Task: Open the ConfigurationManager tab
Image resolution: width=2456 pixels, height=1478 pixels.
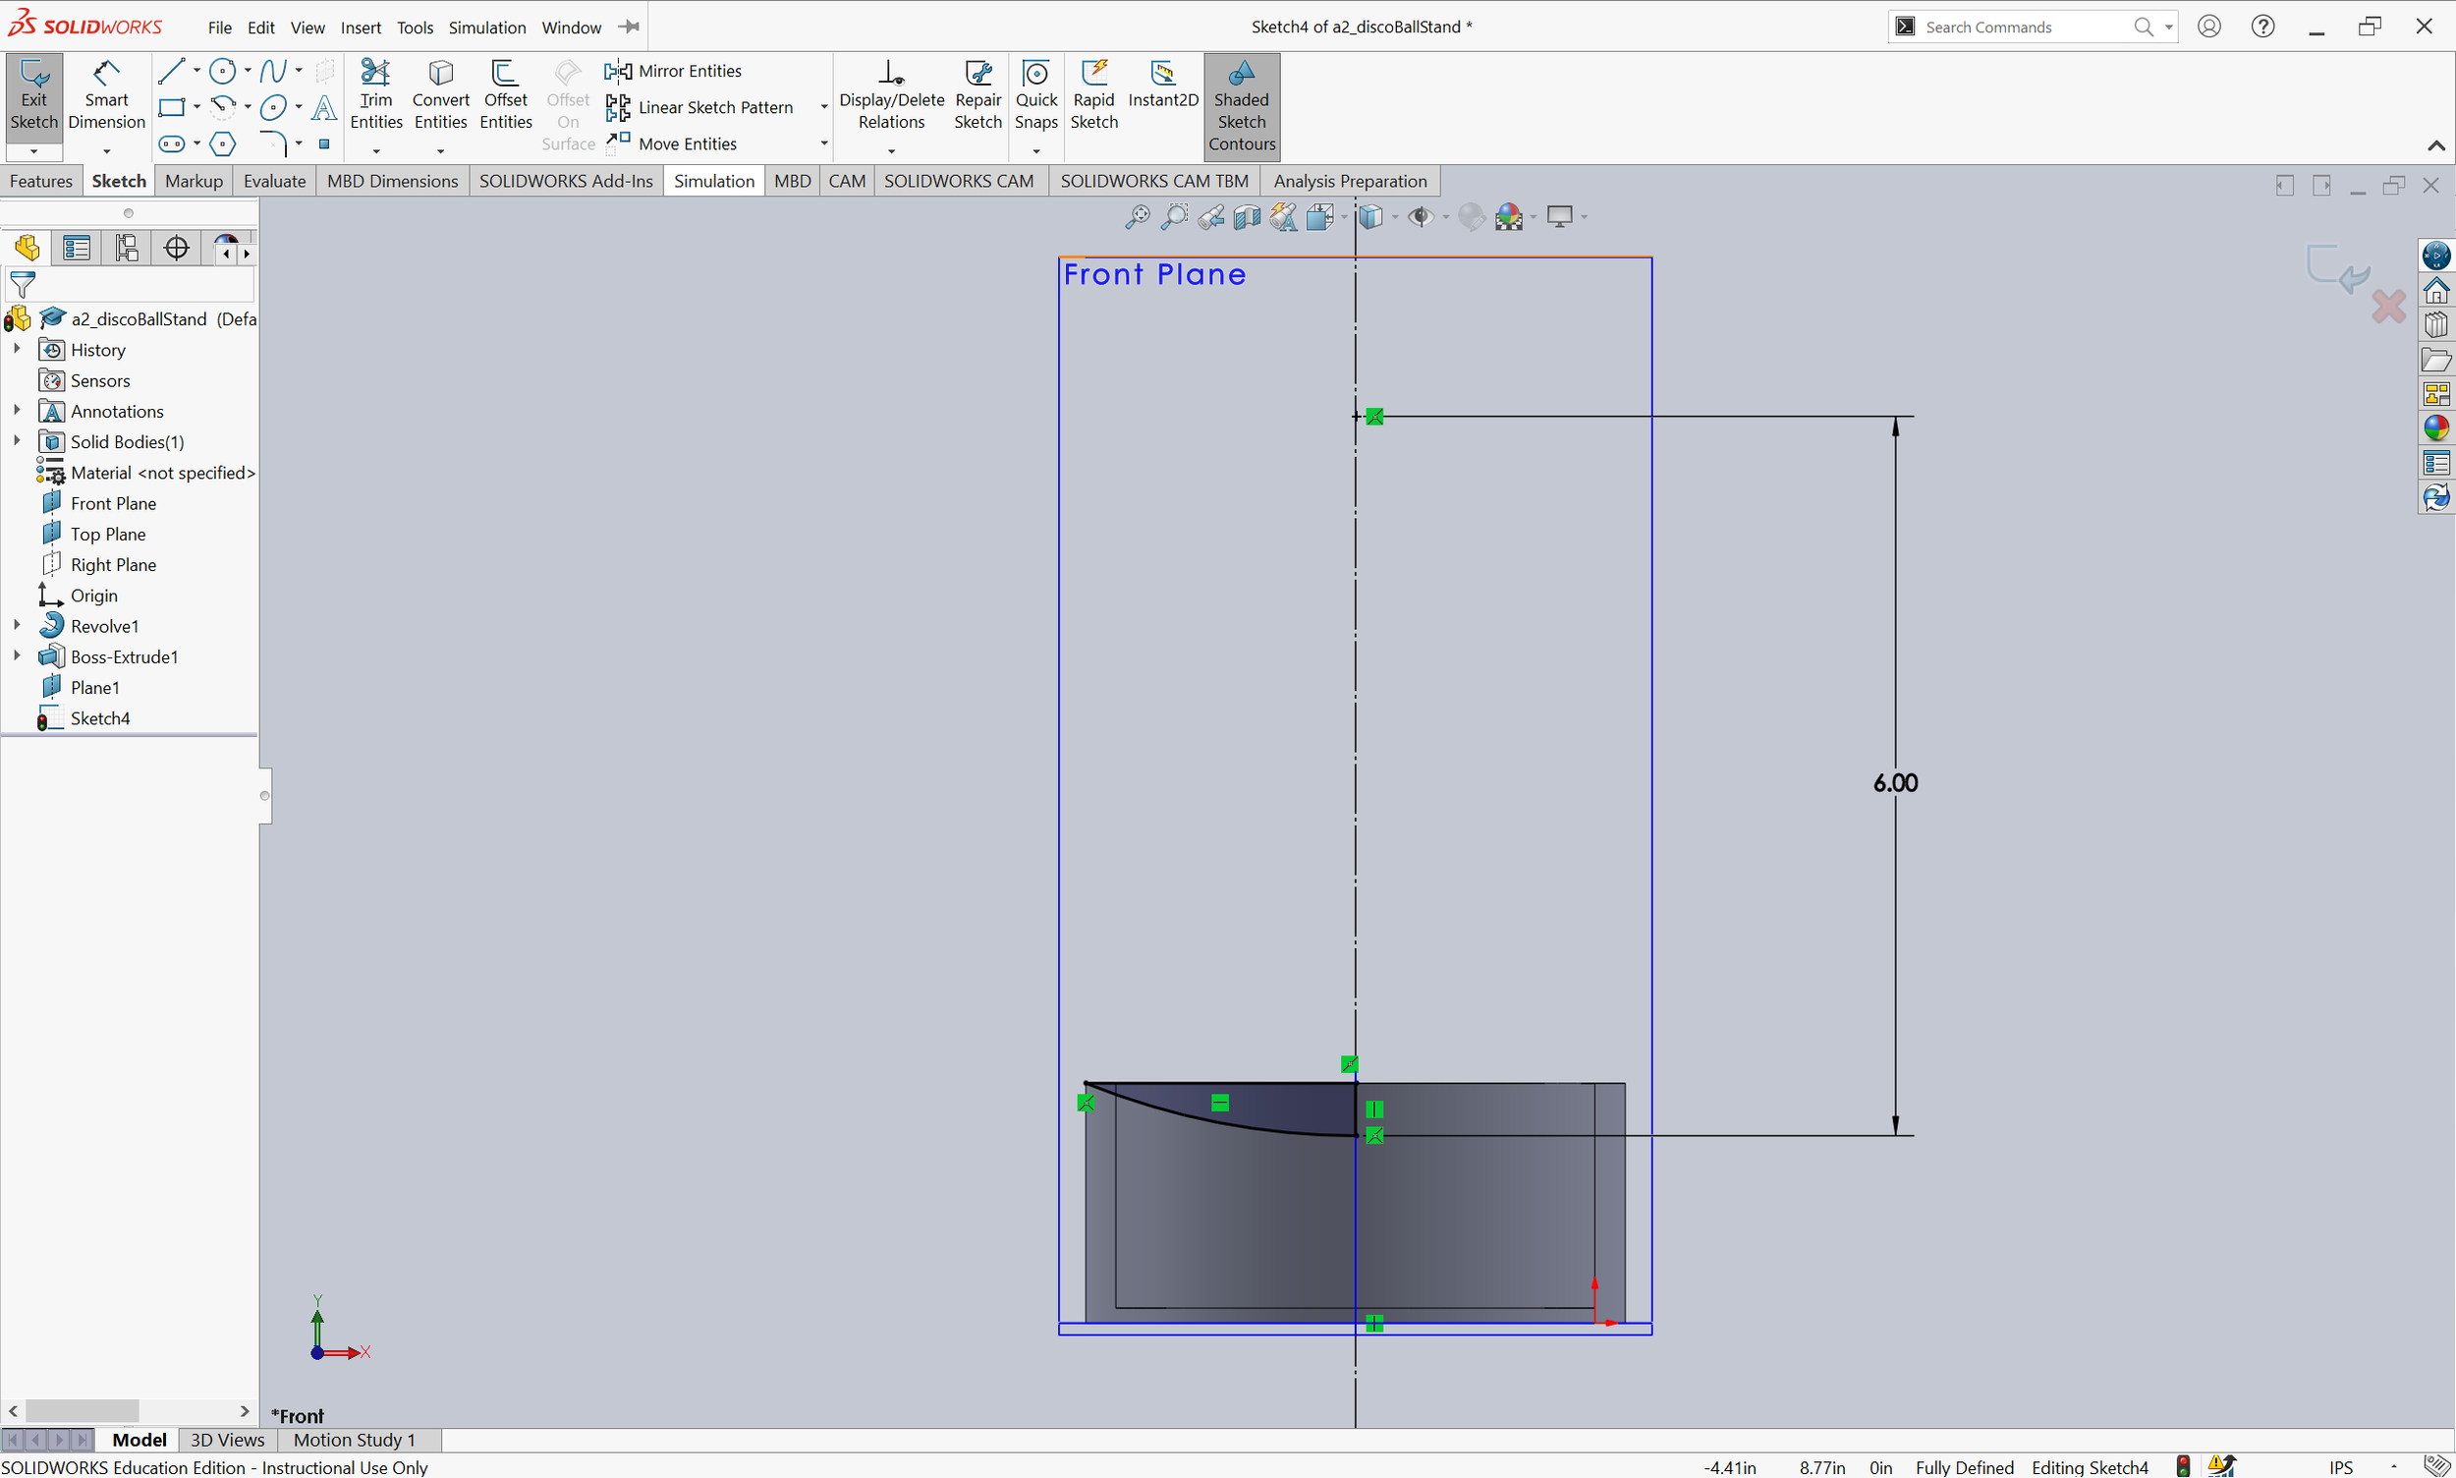Action: tap(127, 248)
